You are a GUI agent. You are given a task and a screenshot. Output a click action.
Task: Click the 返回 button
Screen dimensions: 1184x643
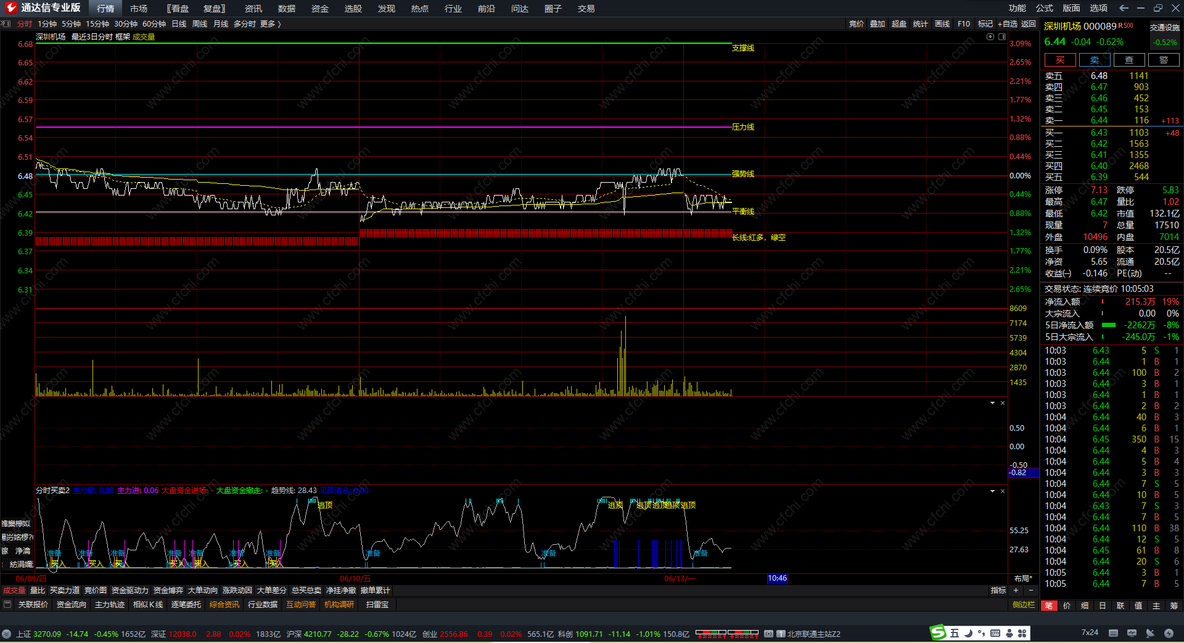[1029, 23]
